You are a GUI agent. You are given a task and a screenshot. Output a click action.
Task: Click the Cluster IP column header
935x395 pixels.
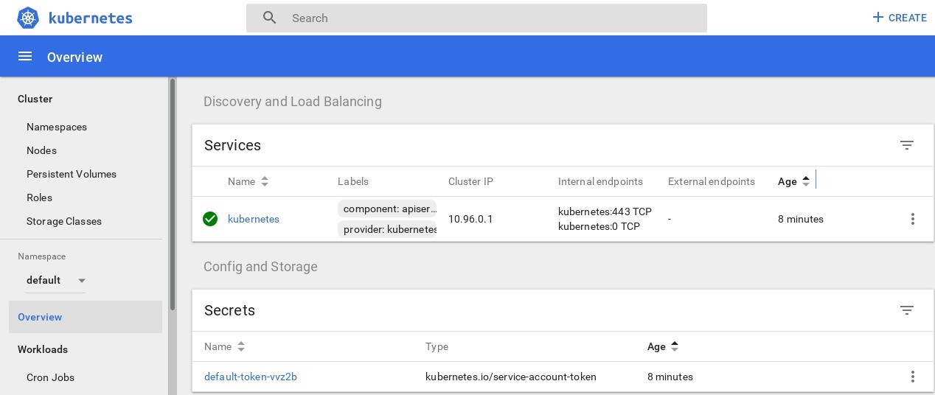pyautogui.click(x=470, y=181)
